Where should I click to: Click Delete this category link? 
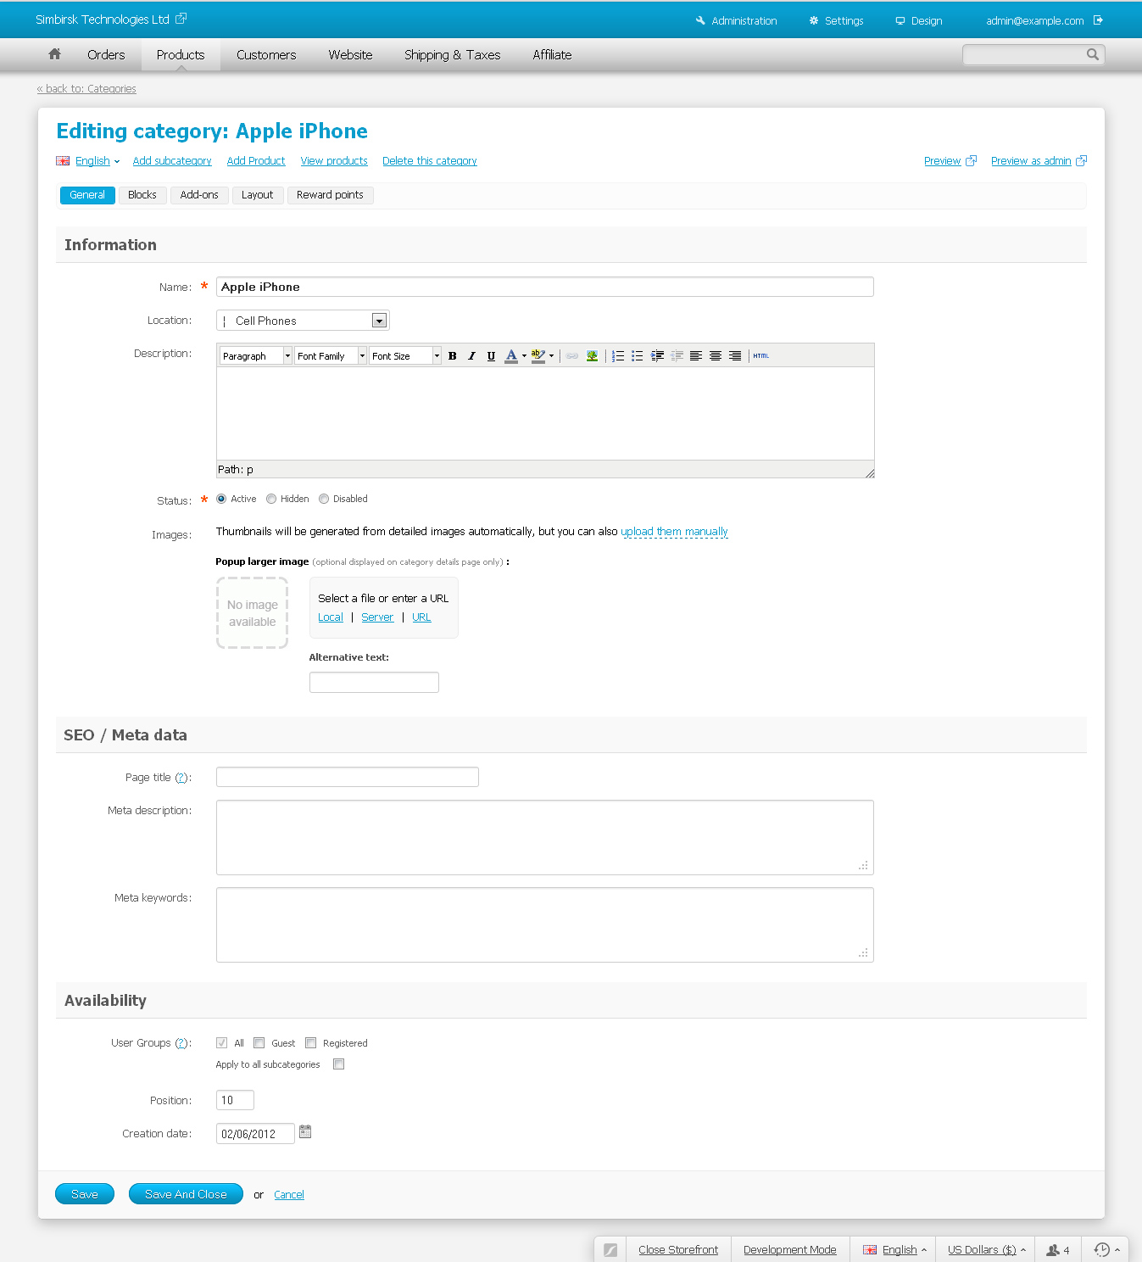pyautogui.click(x=430, y=161)
